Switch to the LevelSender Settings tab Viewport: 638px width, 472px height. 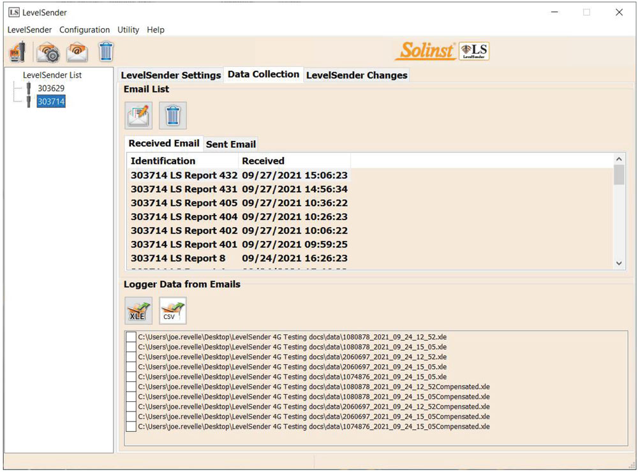170,75
